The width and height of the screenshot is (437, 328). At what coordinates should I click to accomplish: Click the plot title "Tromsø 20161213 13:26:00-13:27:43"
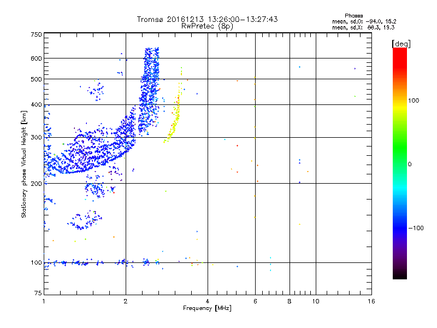point(207,19)
